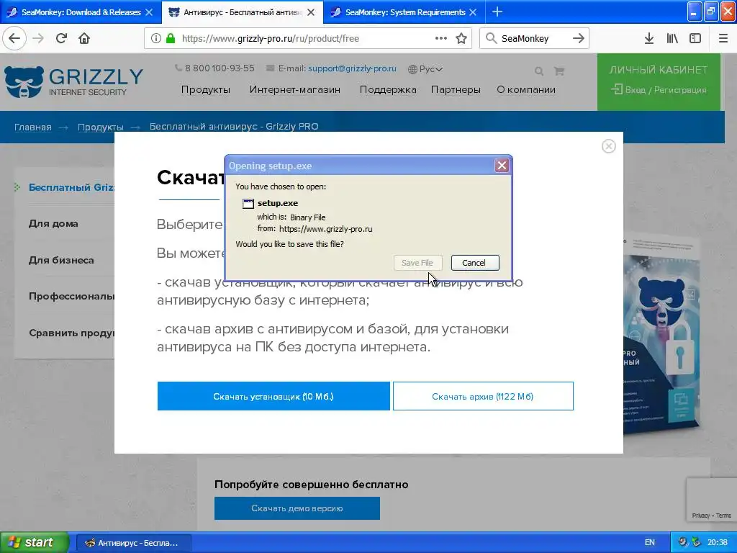Cancel the setup.exe download
The height and width of the screenshot is (553, 737).
click(475, 262)
